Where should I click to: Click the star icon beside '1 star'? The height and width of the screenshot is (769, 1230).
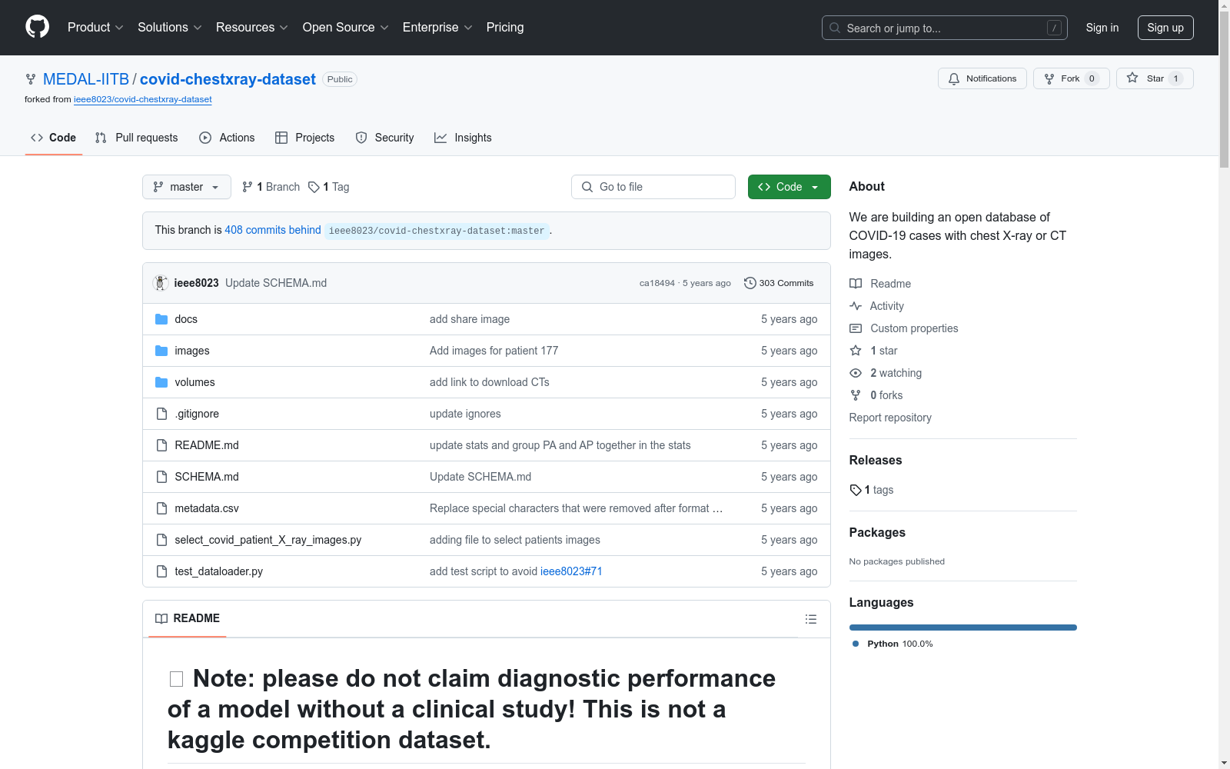(856, 351)
